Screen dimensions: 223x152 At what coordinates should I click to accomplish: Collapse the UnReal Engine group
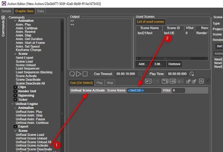[x=13, y=104]
